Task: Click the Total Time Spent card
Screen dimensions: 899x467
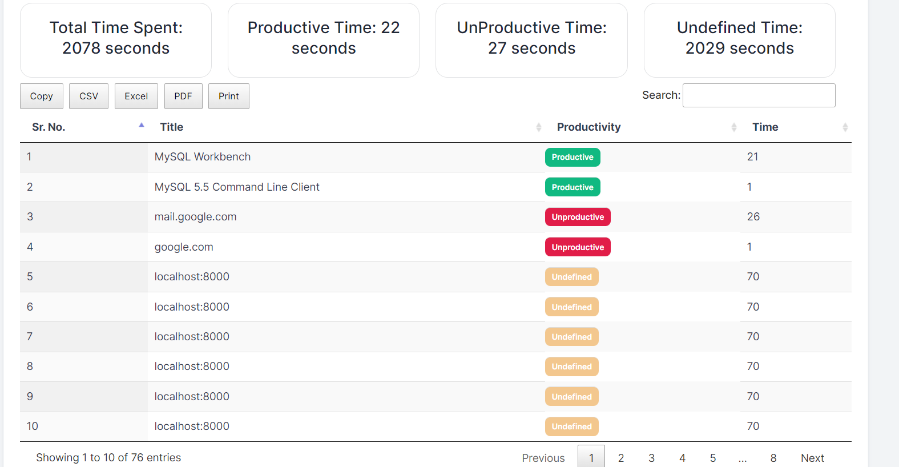Action: pyautogui.click(x=116, y=40)
